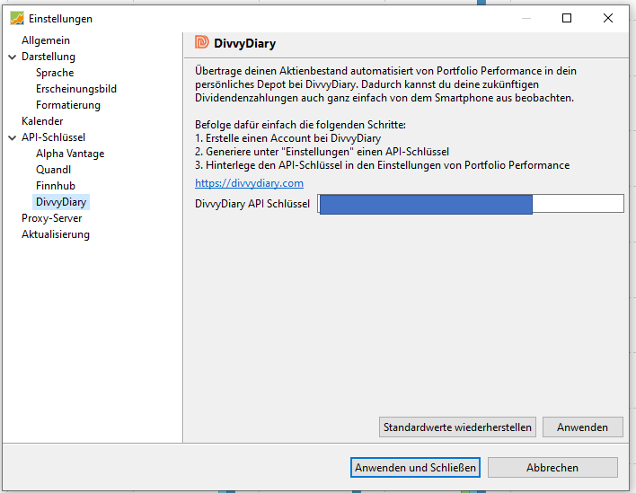
Task: Click the '1. Erstelle einen Account bei DivvyDiary' line
Action: pyautogui.click(x=288, y=138)
